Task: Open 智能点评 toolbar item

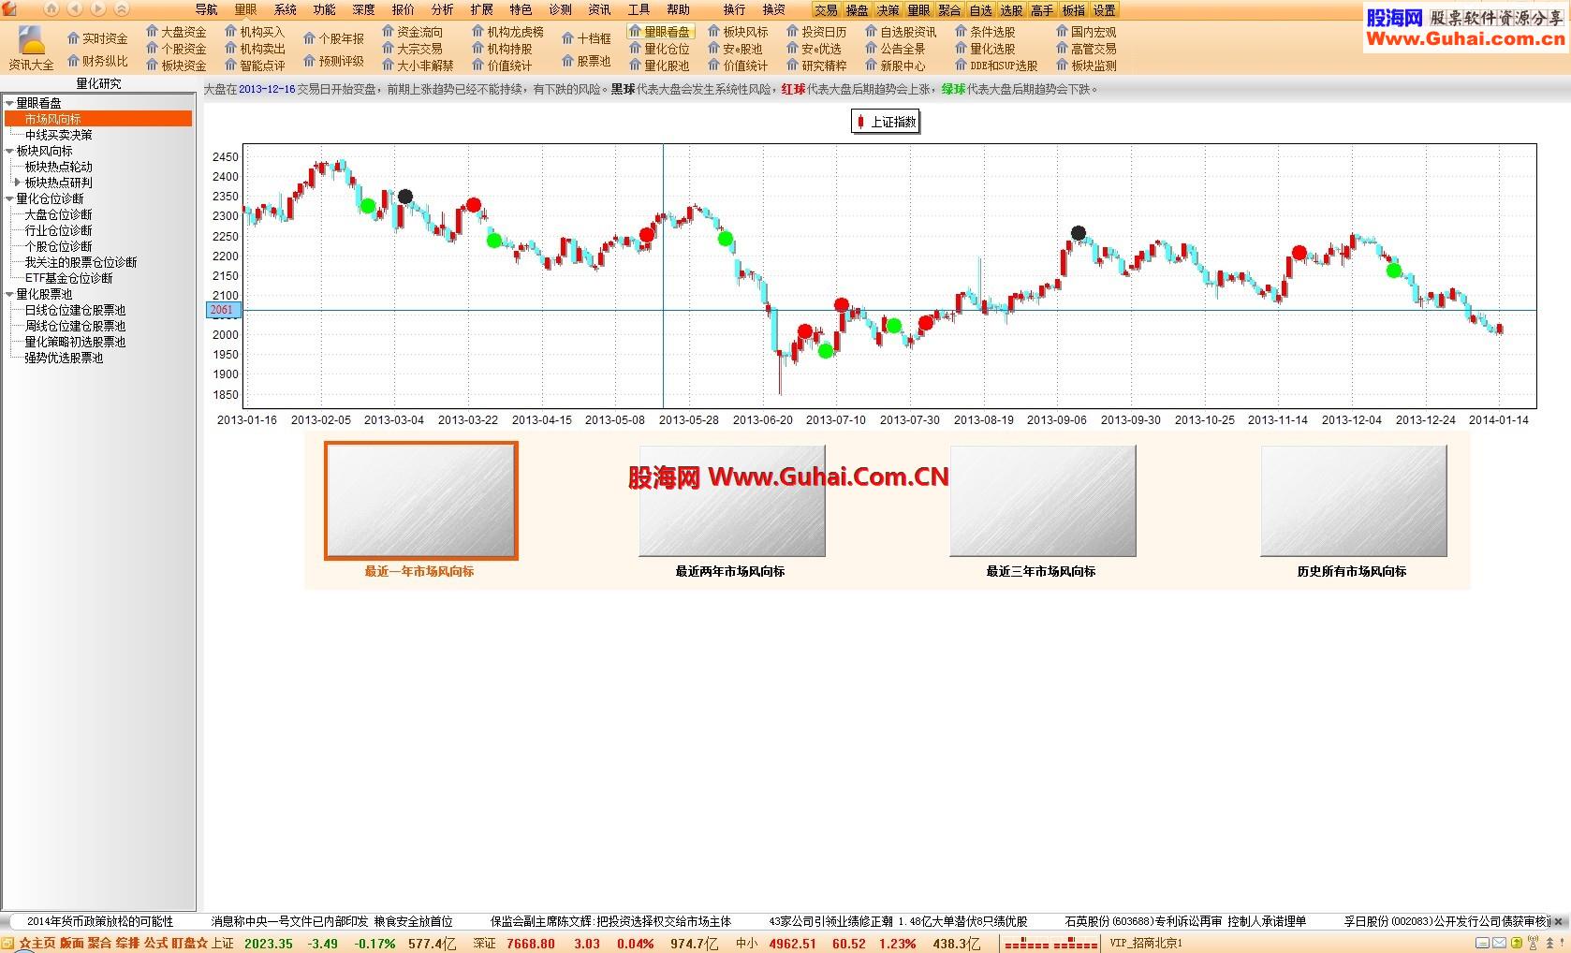Action: pos(255,66)
